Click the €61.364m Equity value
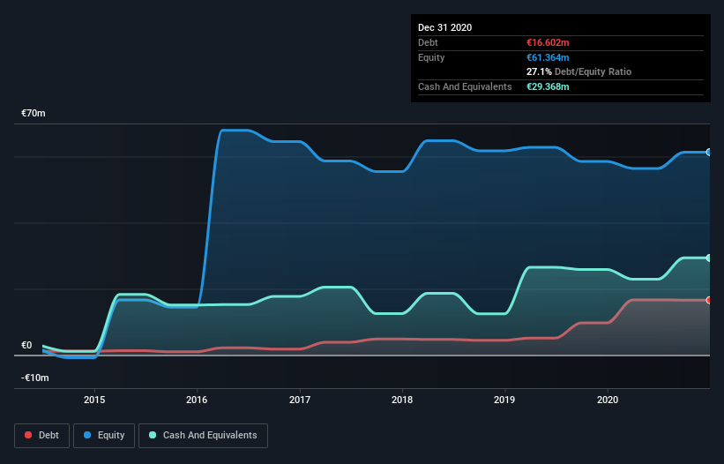Screen dimensions: 724x464 [547, 57]
